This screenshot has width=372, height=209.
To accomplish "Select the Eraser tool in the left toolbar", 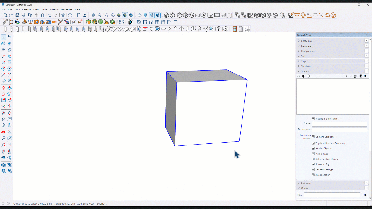I will point(9,43).
